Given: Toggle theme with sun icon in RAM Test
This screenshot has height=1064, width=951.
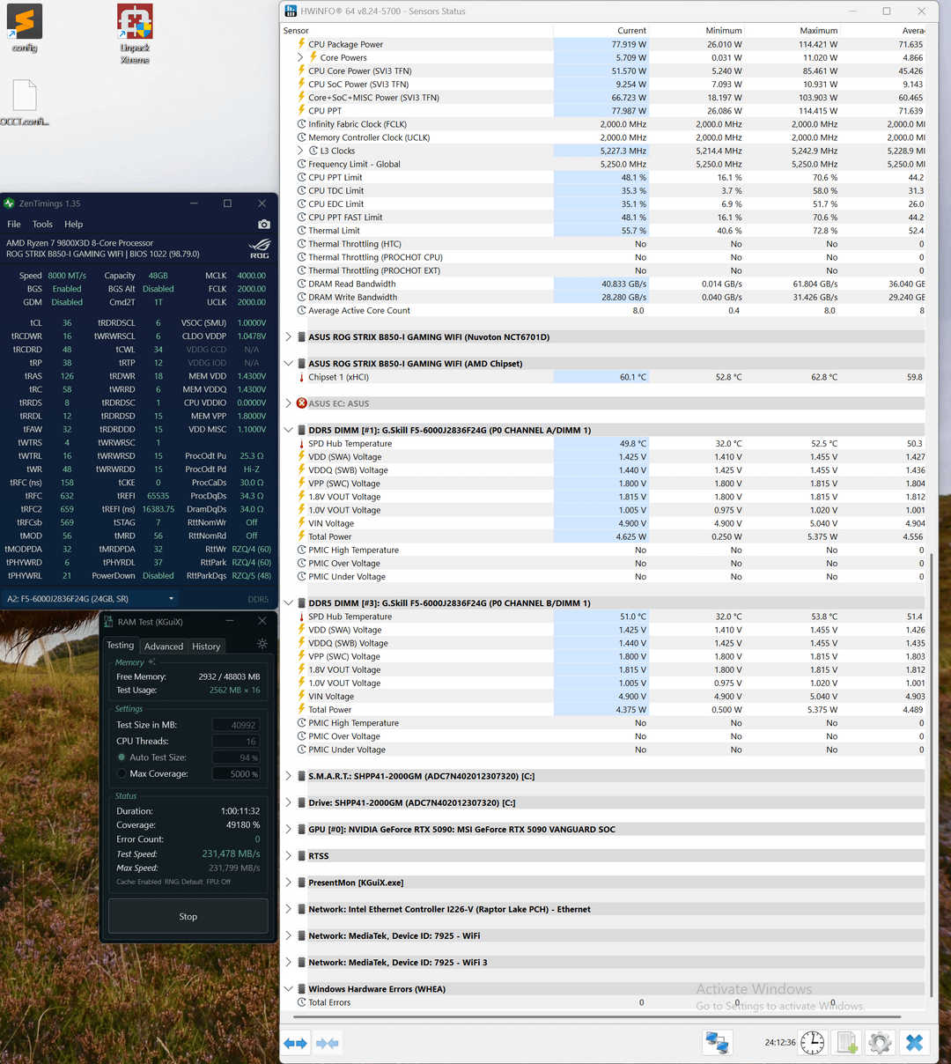Looking at the screenshot, I should point(262,644).
